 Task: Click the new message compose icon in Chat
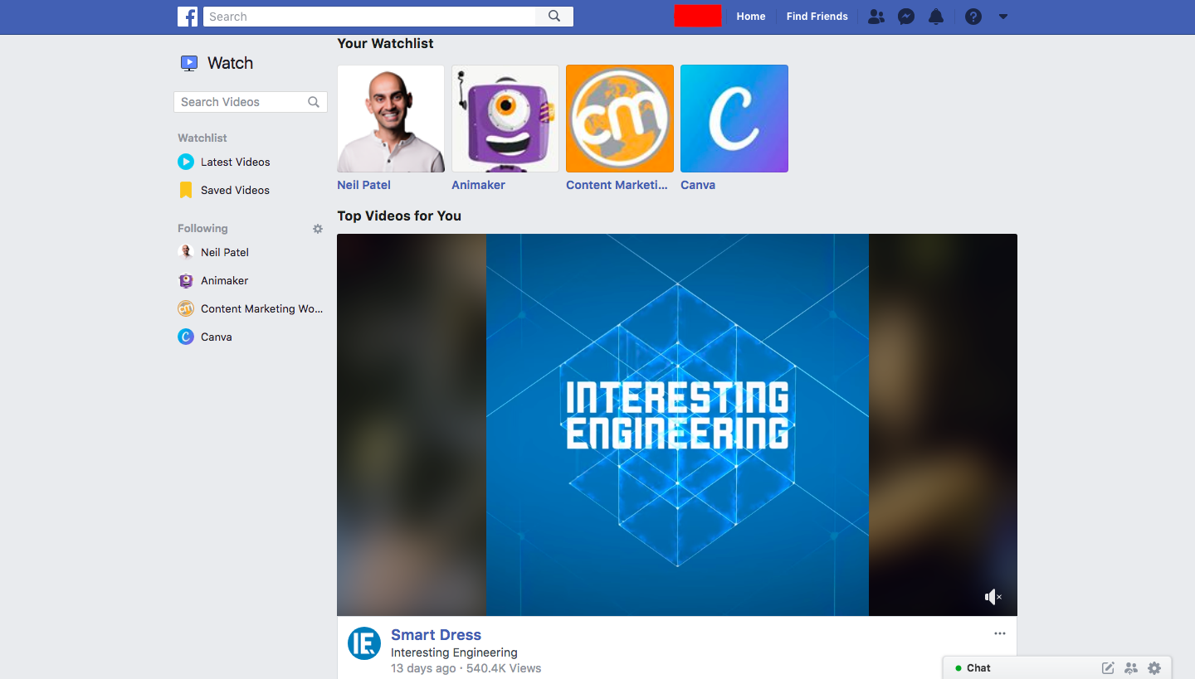1108,668
